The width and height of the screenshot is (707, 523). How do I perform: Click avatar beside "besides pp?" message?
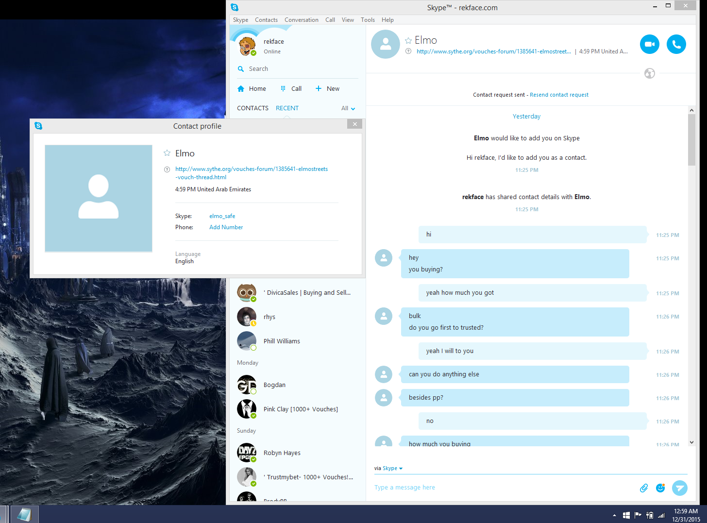click(384, 398)
